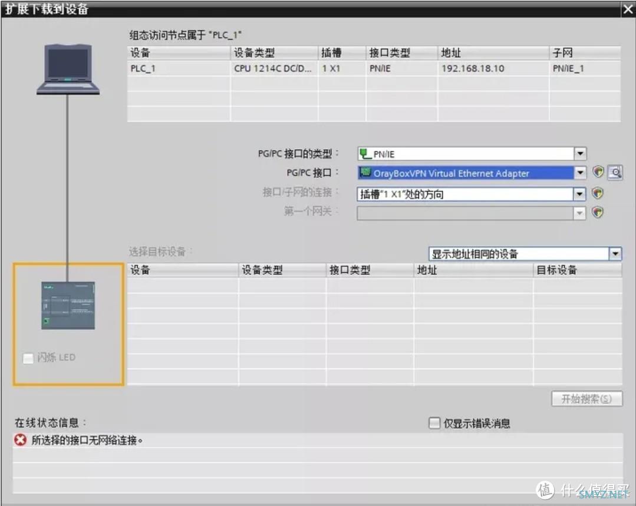The image size is (636, 506).
Task: Click the 开始搜索 button
Action: [x=587, y=399]
